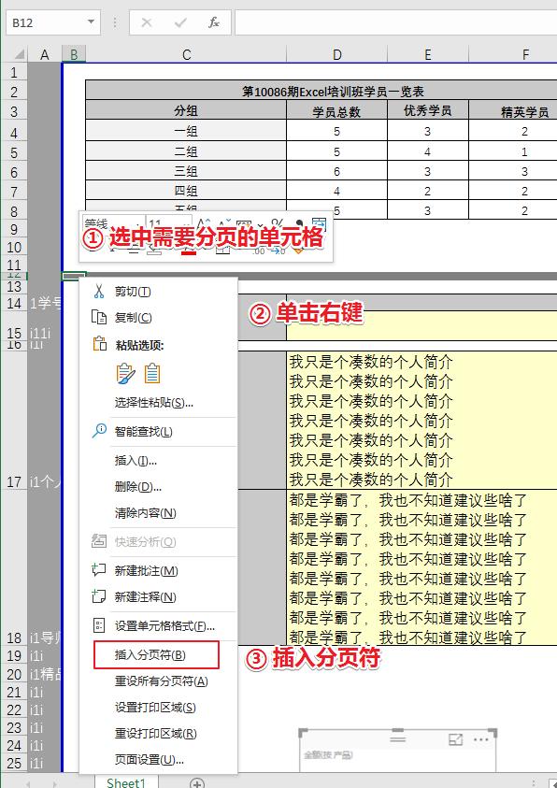
Task: Select 清除内容(N) in the context menu
Action: click(158, 512)
